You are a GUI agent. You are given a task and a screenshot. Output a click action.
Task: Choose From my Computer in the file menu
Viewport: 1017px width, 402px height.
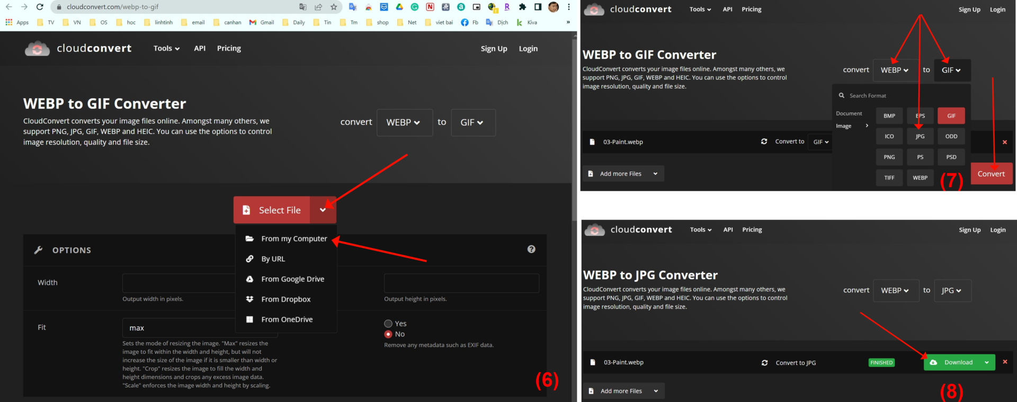point(286,239)
